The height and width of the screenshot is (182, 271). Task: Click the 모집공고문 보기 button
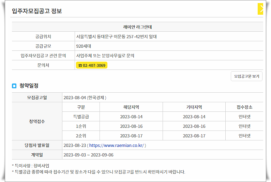click(247, 76)
